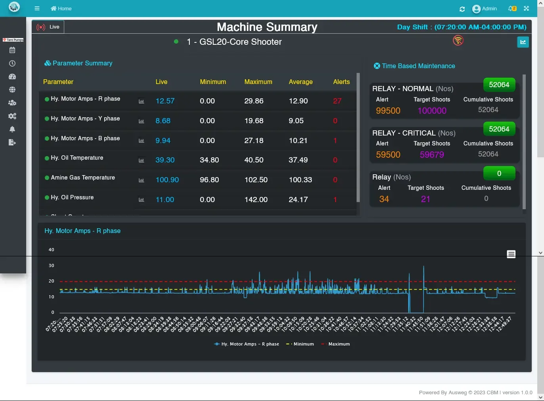Click the 52064 badge on RELAY - NORMAL
This screenshot has height=401, width=544.
(x=499, y=84)
